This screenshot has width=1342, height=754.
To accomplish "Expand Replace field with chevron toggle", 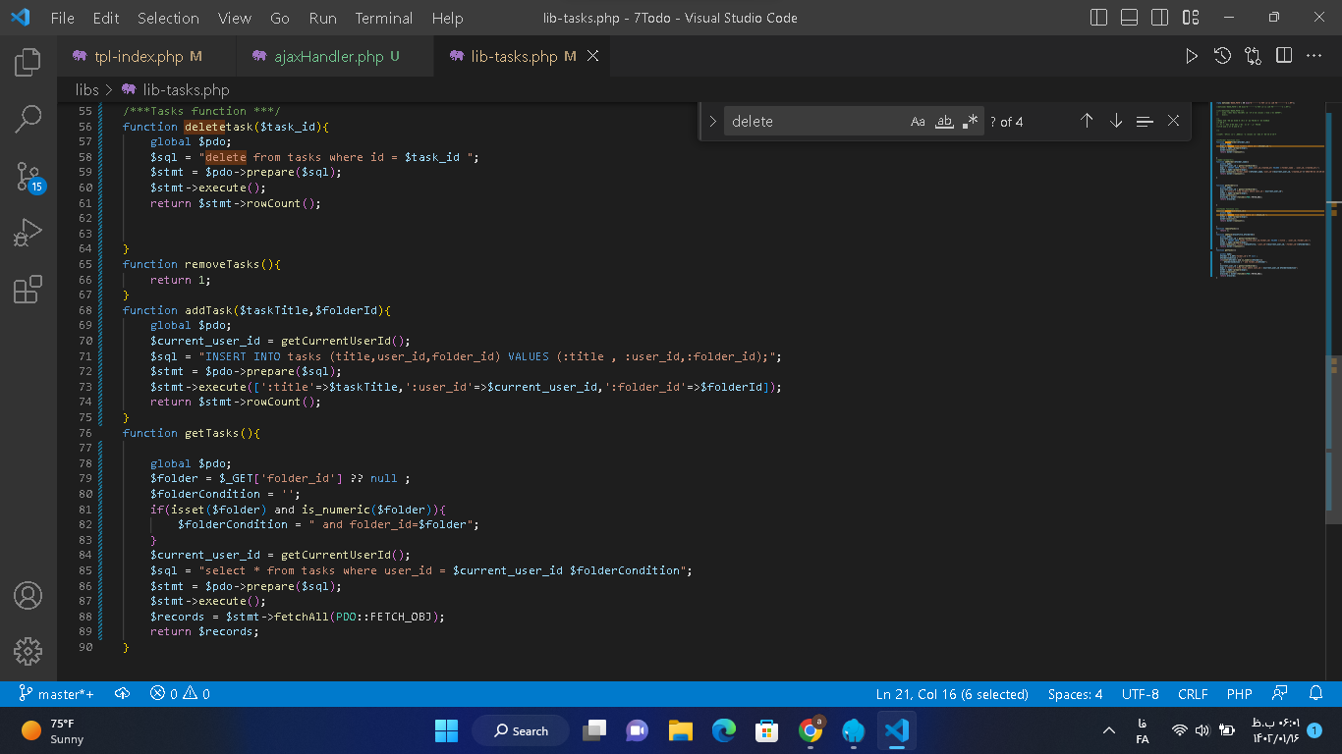I will tap(713, 122).
